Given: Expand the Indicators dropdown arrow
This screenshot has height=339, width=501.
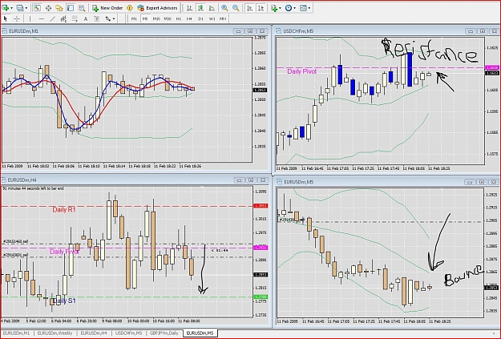Looking at the screenshot, I should click(280, 8).
